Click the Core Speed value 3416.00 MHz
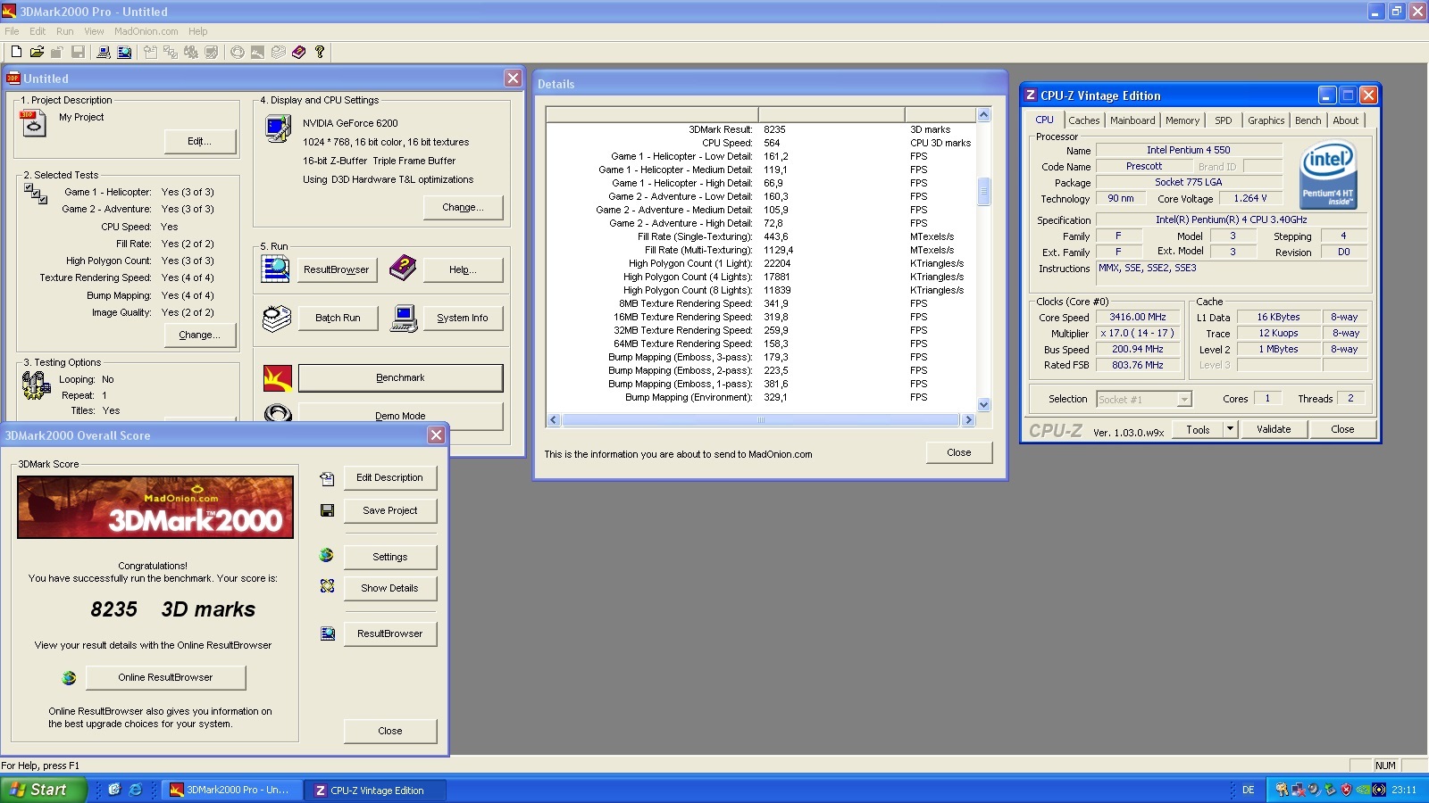This screenshot has height=803, width=1429. coord(1138,318)
